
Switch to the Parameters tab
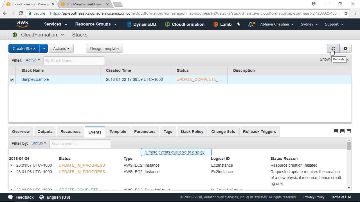pyautogui.click(x=145, y=132)
